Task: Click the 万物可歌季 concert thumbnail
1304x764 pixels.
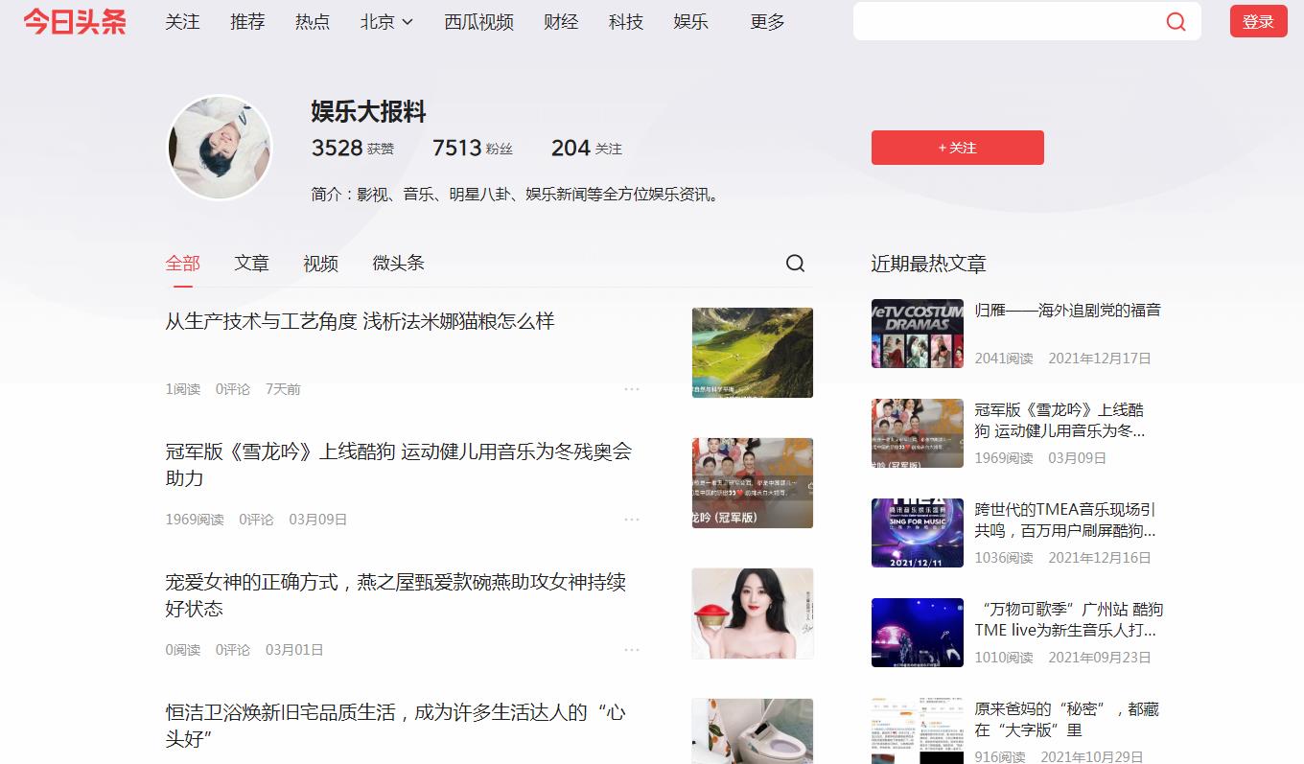Action: (x=918, y=633)
